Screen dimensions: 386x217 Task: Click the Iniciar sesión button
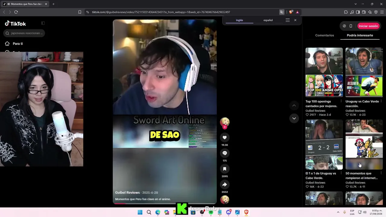tap(368, 26)
